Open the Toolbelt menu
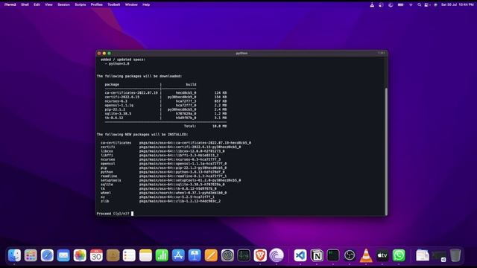477x268 pixels. point(114,4)
